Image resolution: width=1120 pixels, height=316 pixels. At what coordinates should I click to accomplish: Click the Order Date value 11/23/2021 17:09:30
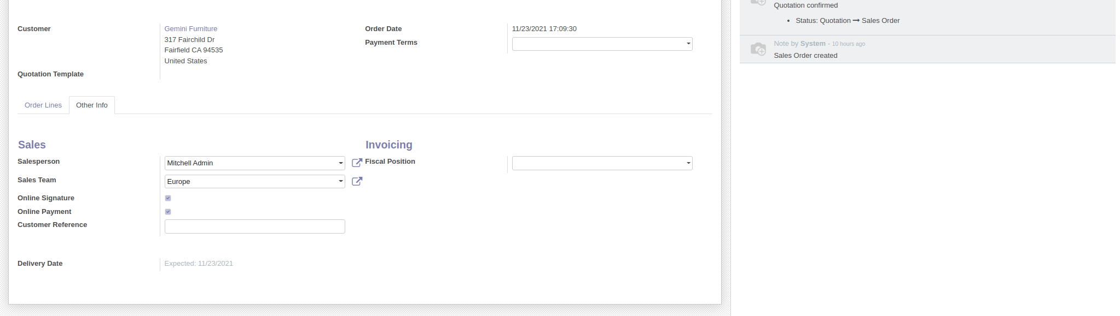[x=544, y=29]
